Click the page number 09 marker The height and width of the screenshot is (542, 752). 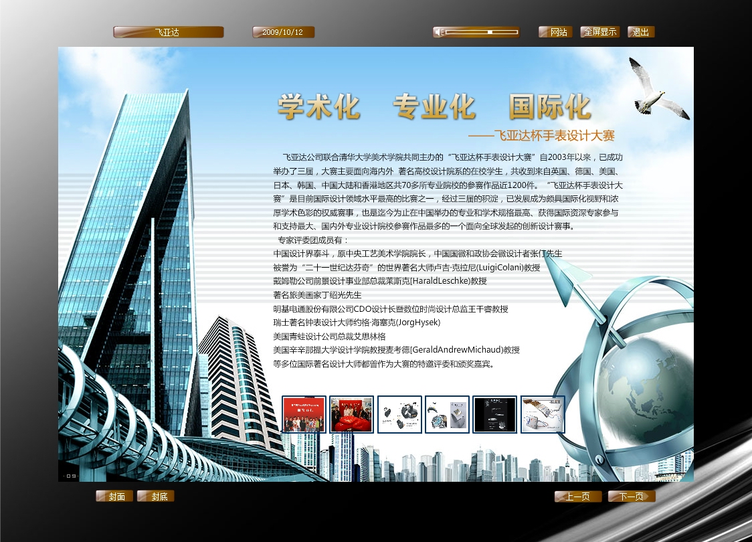tap(70, 476)
